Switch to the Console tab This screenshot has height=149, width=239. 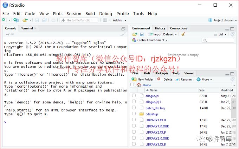pyautogui.click(x=11, y=28)
